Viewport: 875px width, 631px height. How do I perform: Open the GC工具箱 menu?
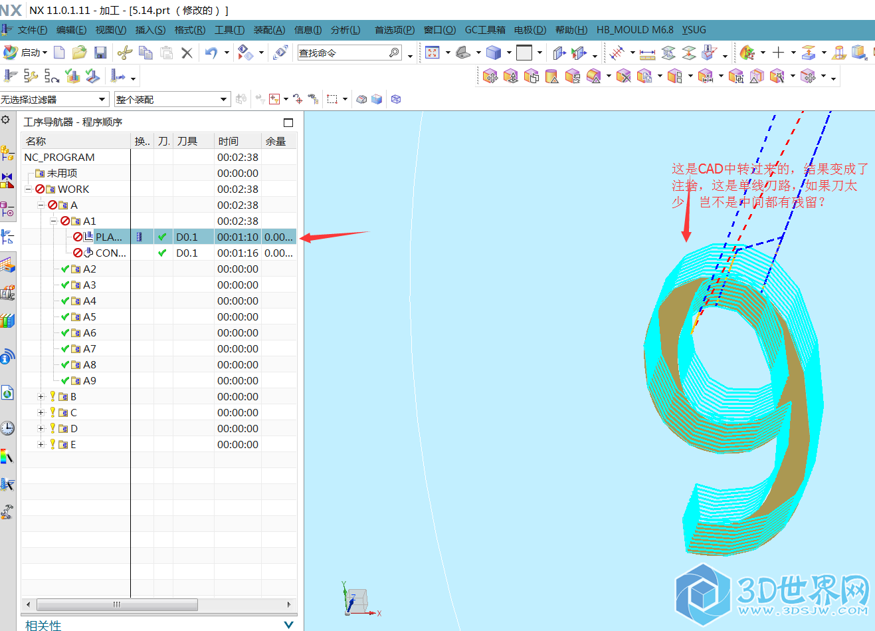[x=485, y=30]
